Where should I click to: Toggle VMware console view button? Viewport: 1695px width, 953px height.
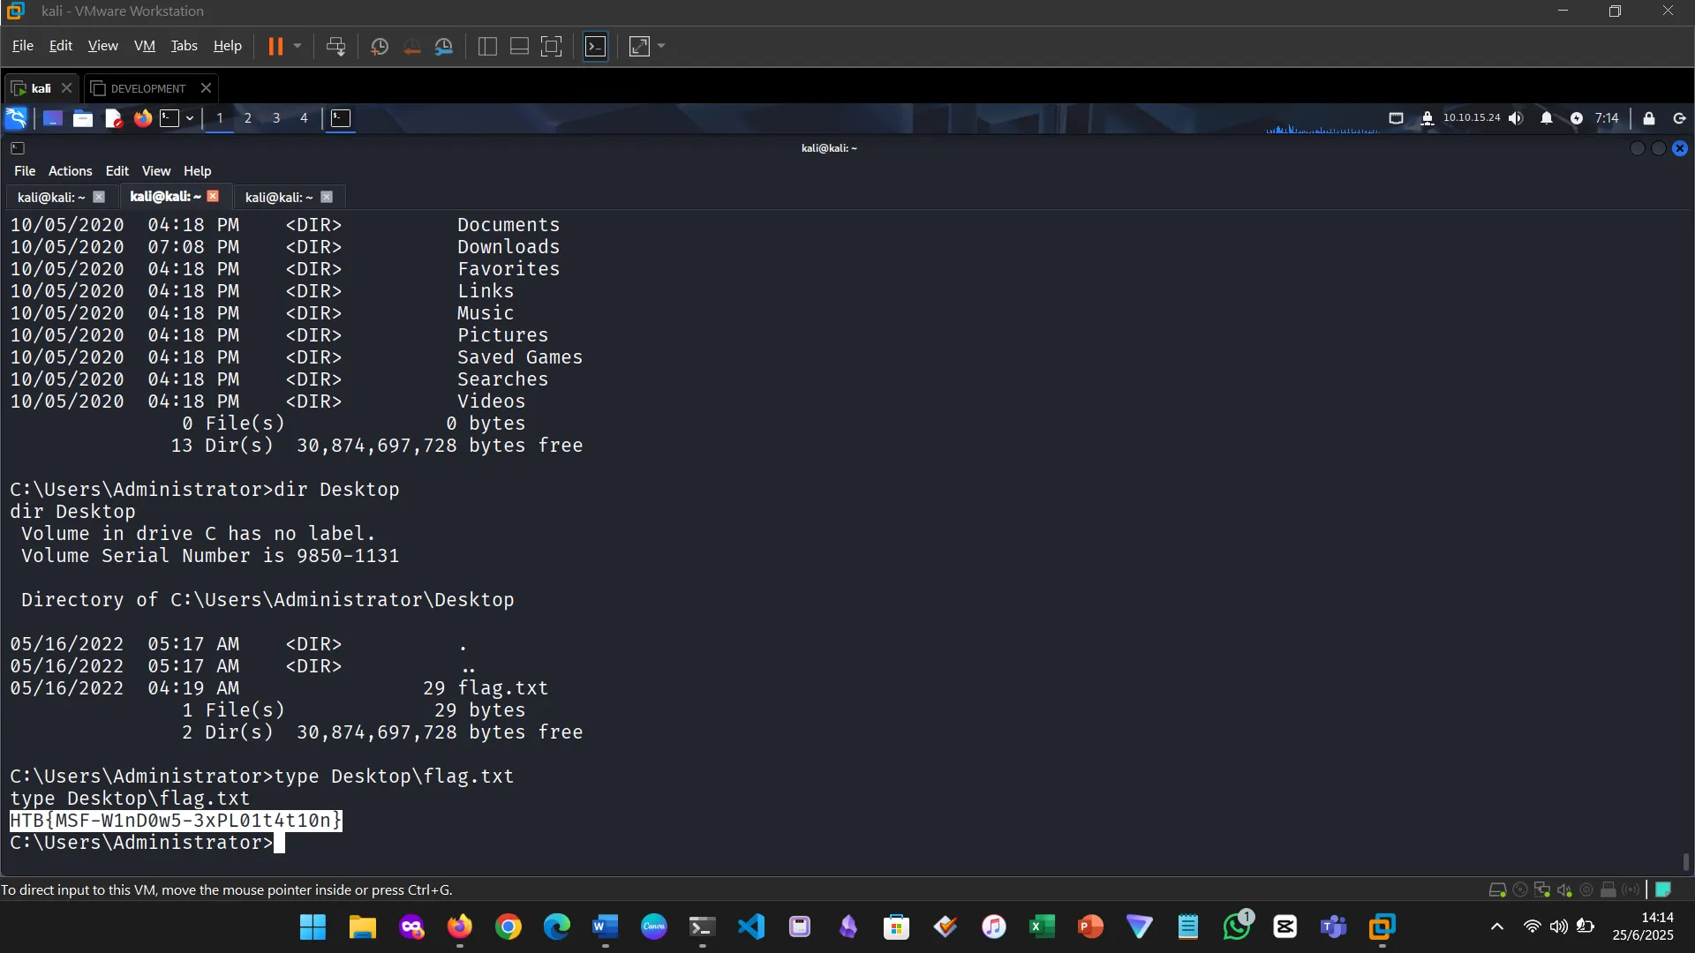tap(596, 47)
